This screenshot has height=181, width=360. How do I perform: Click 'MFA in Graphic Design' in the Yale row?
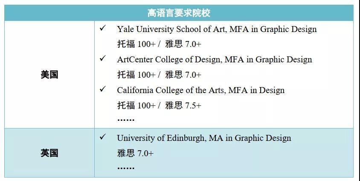coord(273,29)
